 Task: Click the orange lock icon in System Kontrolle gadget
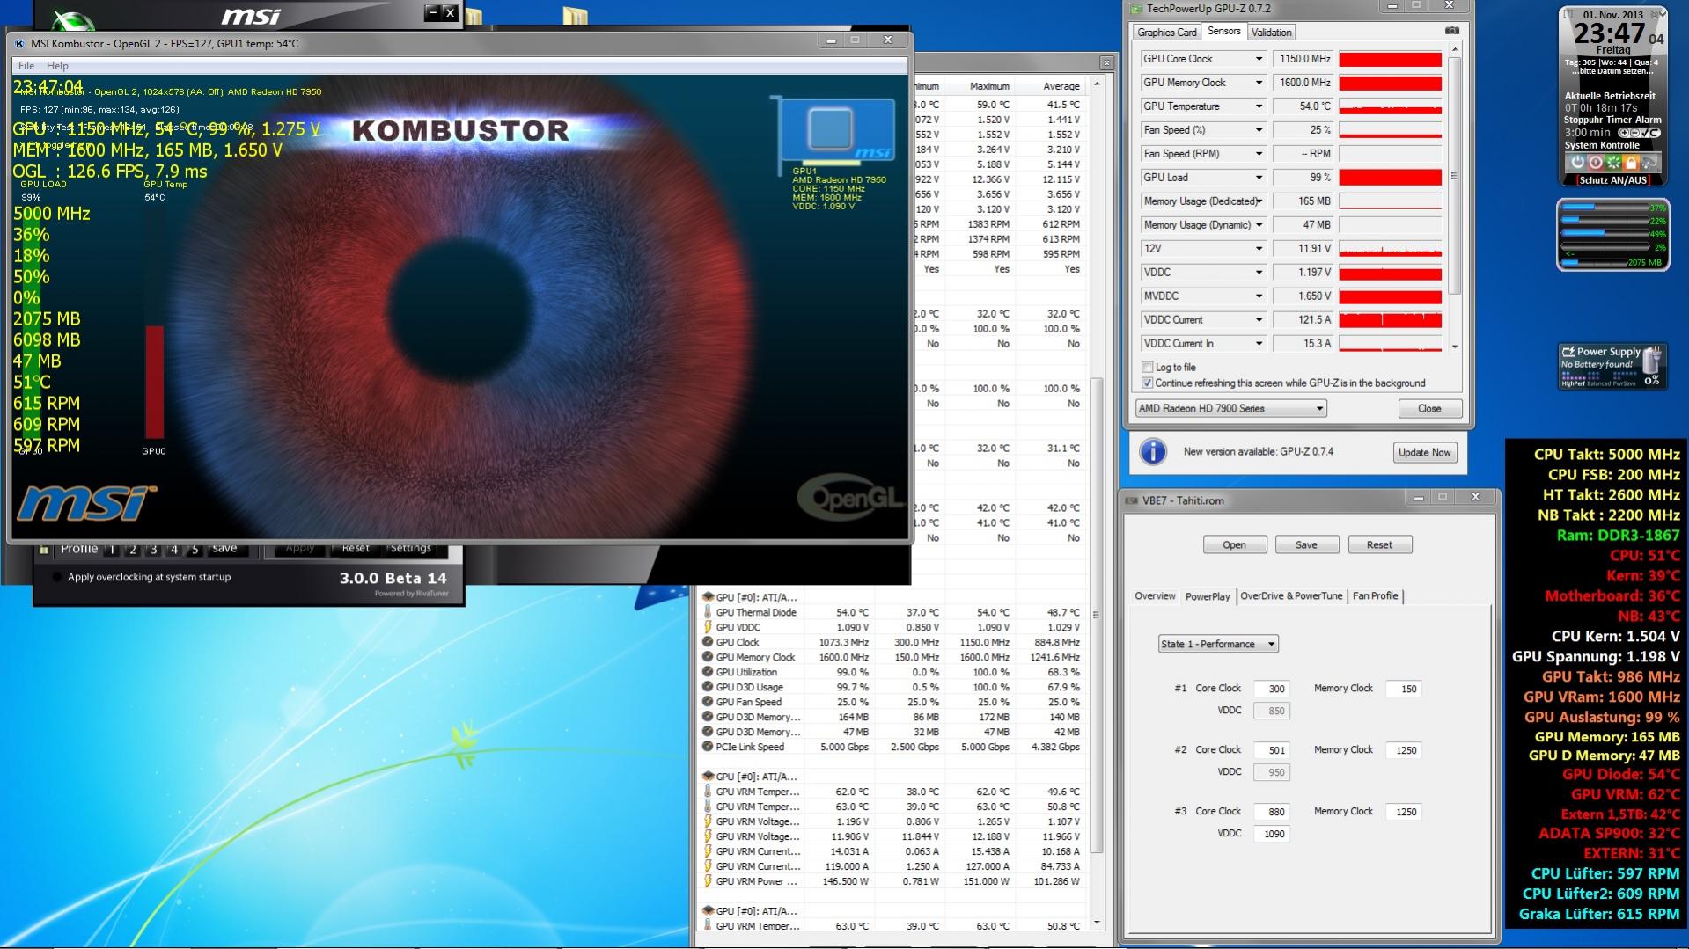tap(1631, 163)
